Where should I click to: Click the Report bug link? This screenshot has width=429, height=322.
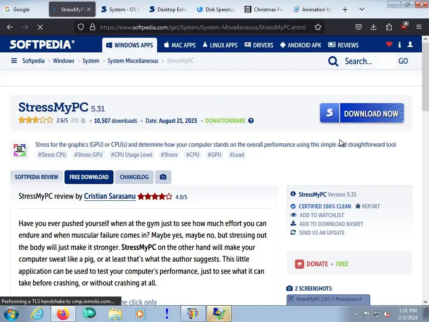368,206
